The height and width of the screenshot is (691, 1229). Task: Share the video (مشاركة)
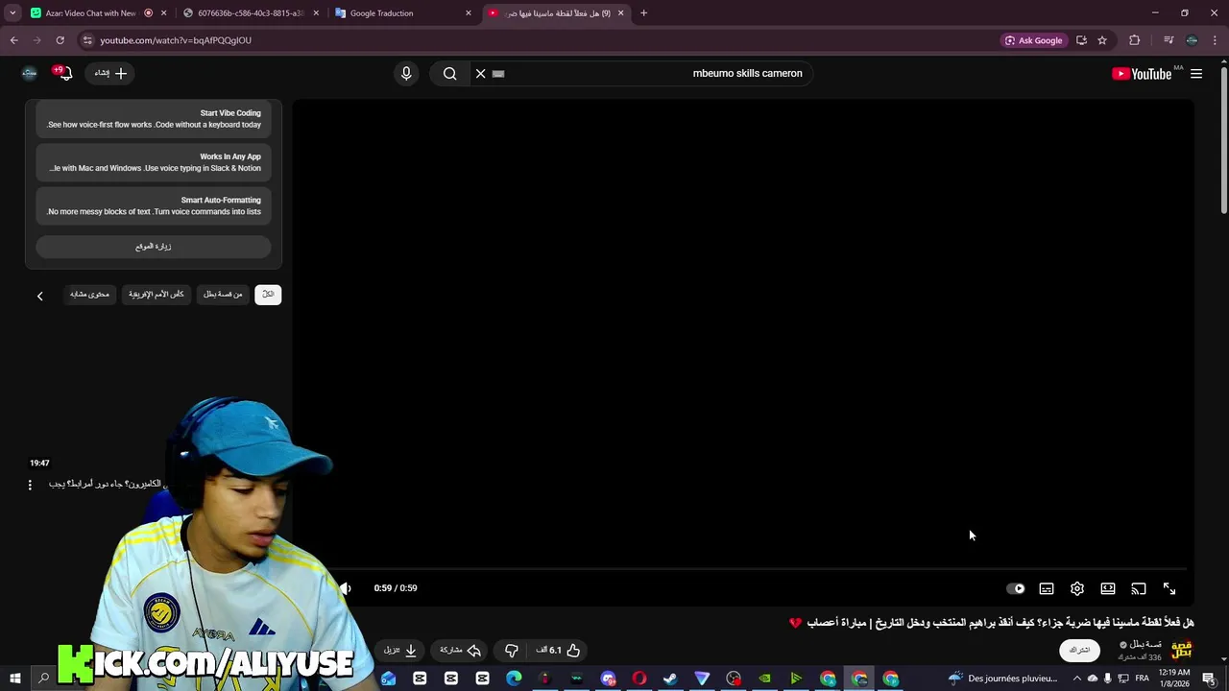tap(460, 650)
